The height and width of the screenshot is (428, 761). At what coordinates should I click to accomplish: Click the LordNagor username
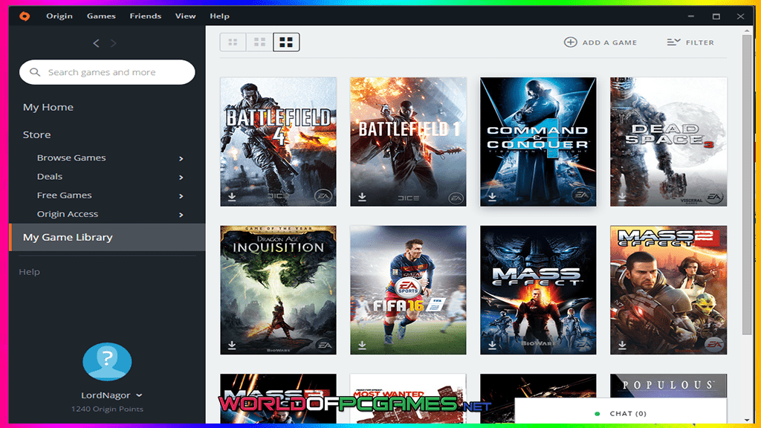point(106,395)
